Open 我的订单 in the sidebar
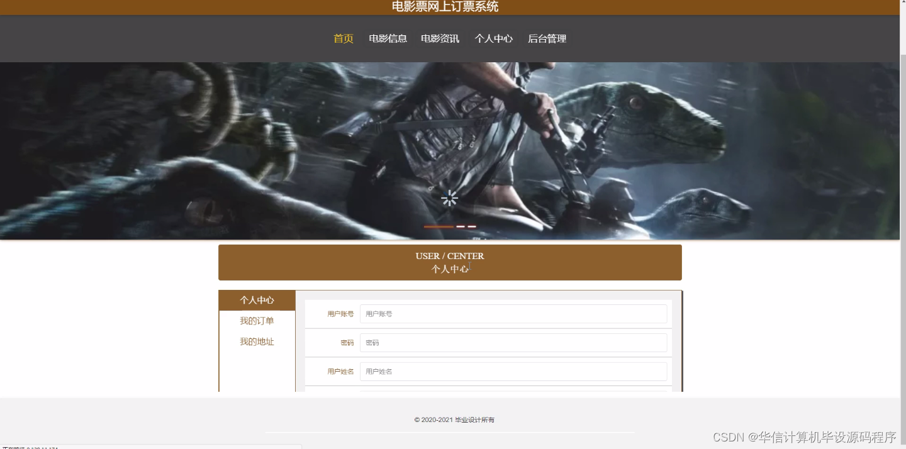 [x=257, y=321]
